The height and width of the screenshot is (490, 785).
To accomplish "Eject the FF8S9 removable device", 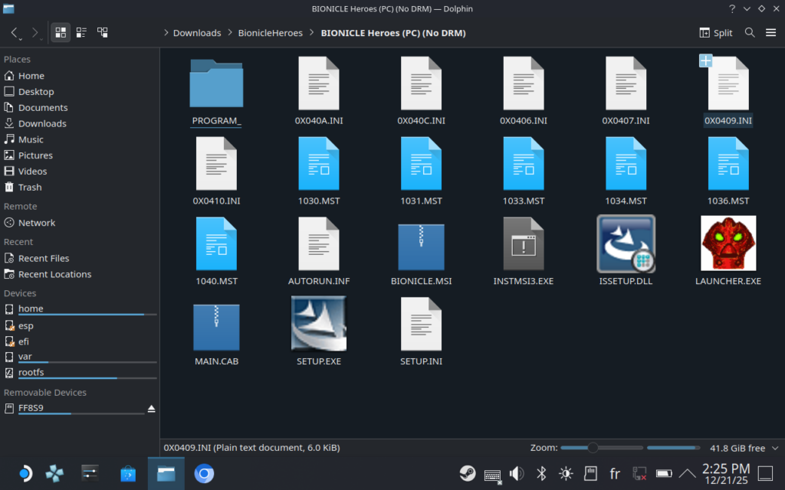I will pos(152,408).
